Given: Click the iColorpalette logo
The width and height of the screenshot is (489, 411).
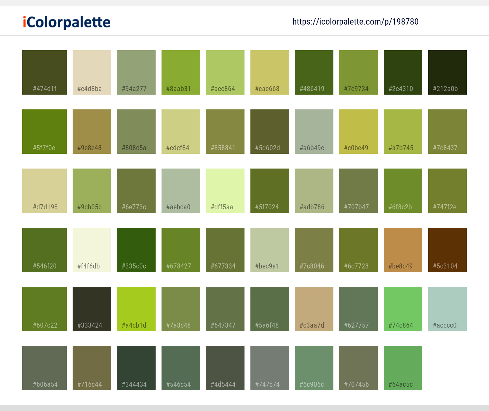Looking at the screenshot, I should 67,22.
